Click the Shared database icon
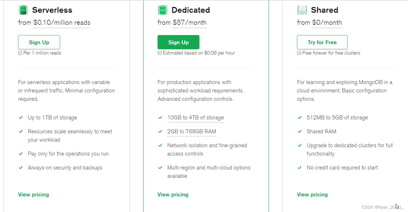The width and height of the screenshot is (408, 212). click(302, 10)
